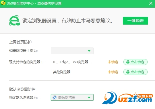This screenshot has height=109, width=155.
Task: Click the 360 shield logo in title bar
Action: click(x=3, y=3)
